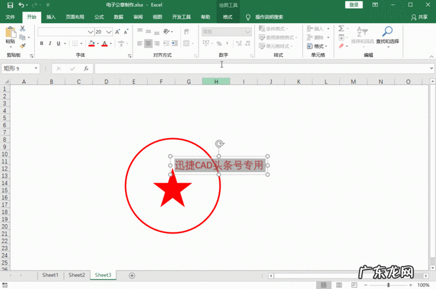Viewport: 436px width, 289px height.
Task: Toggle center horizontal alignment
Action: coord(148,43)
